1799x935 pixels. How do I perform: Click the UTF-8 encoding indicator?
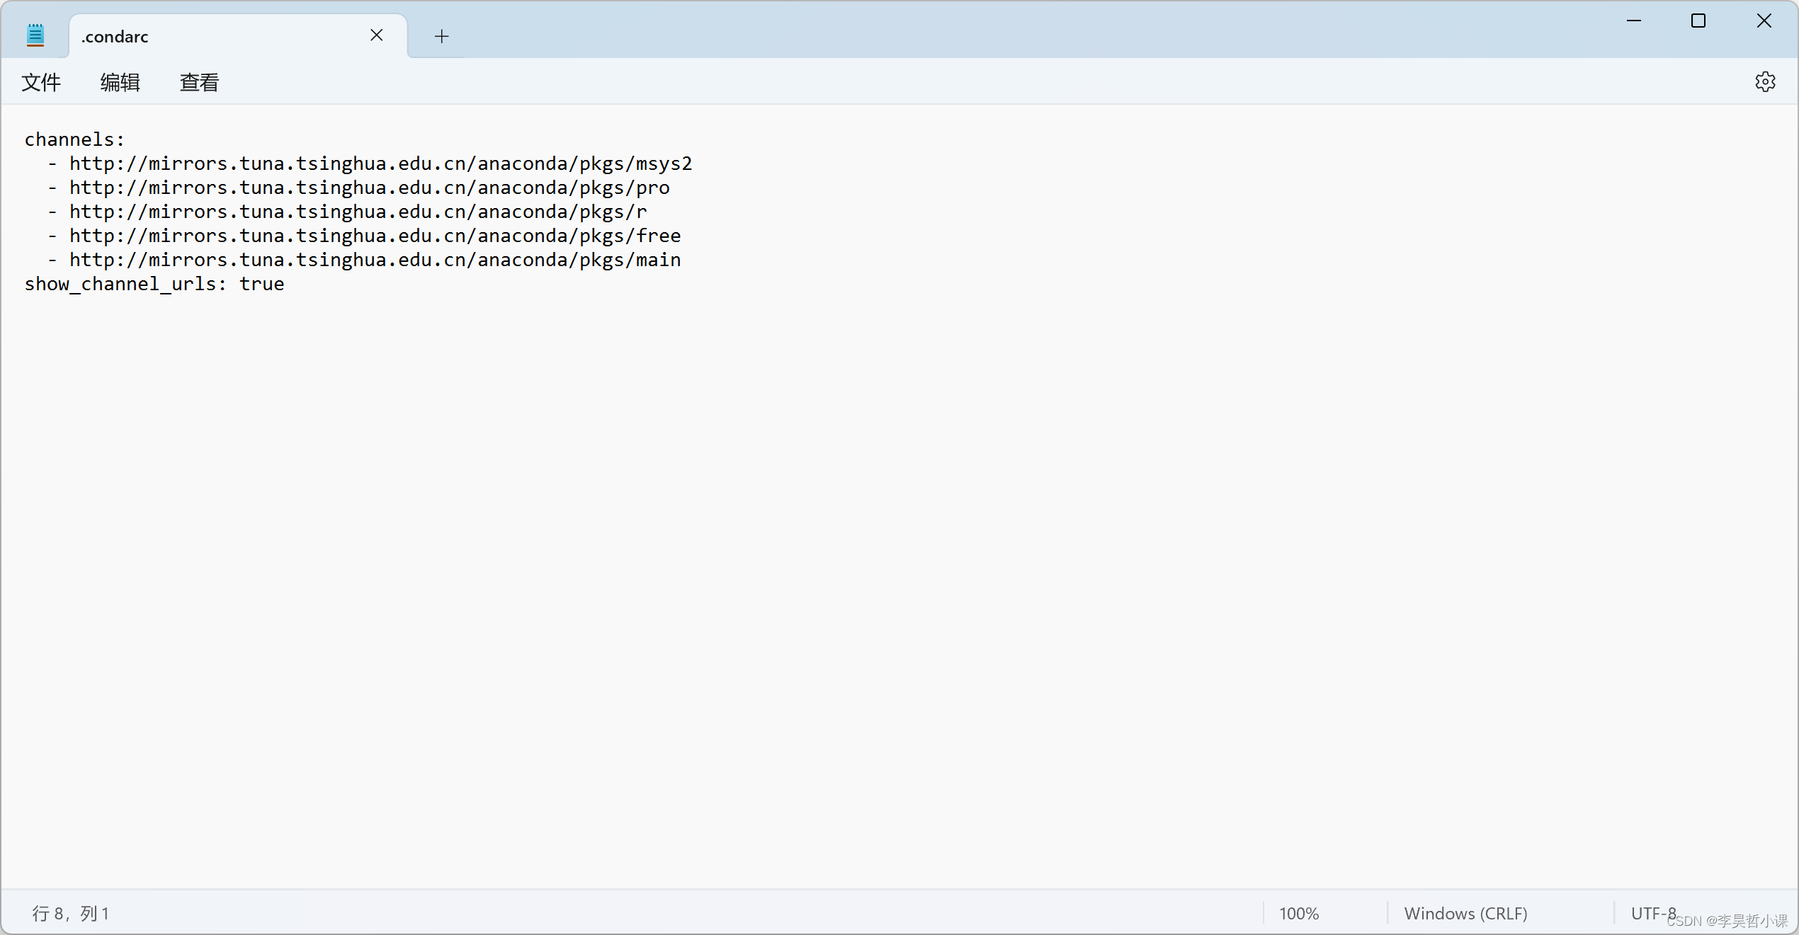pyautogui.click(x=1652, y=913)
